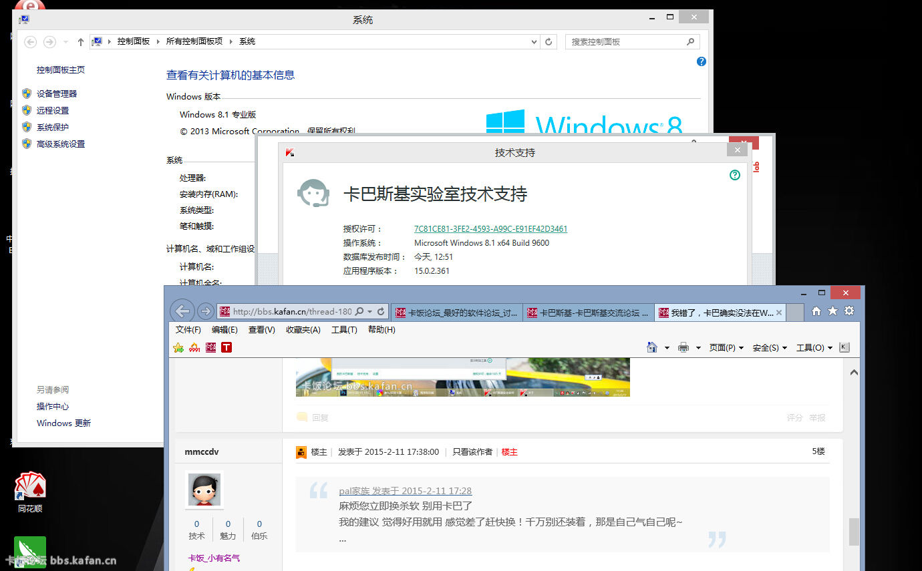Expand IE address bar dropdown arrow
This screenshot has height=571, width=922.
pos(370,311)
